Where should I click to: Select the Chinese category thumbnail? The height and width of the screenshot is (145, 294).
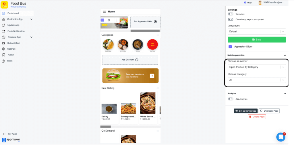[138, 45]
